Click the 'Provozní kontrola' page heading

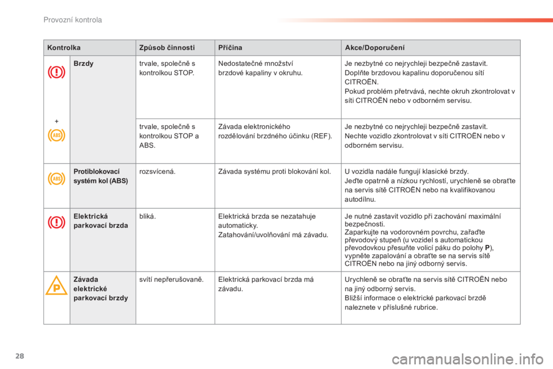coord(73,20)
